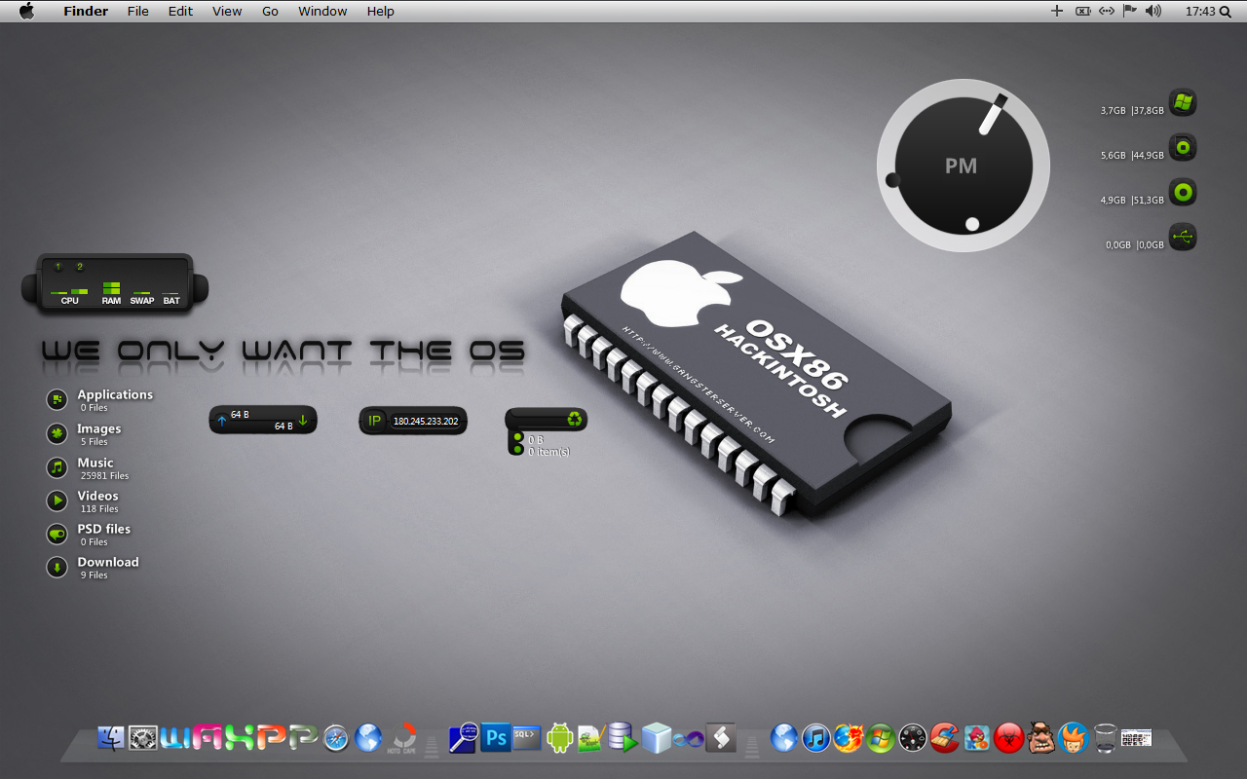Open the Applications folder shortcut
The image size is (1247, 779).
(99, 399)
